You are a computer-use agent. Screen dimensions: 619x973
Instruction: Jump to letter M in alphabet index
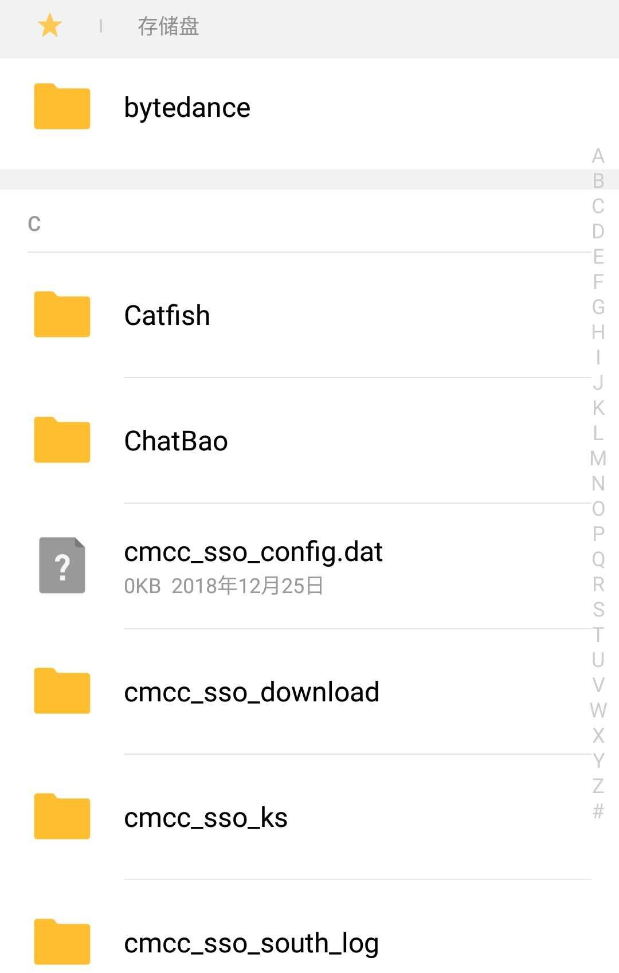coord(598,458)
